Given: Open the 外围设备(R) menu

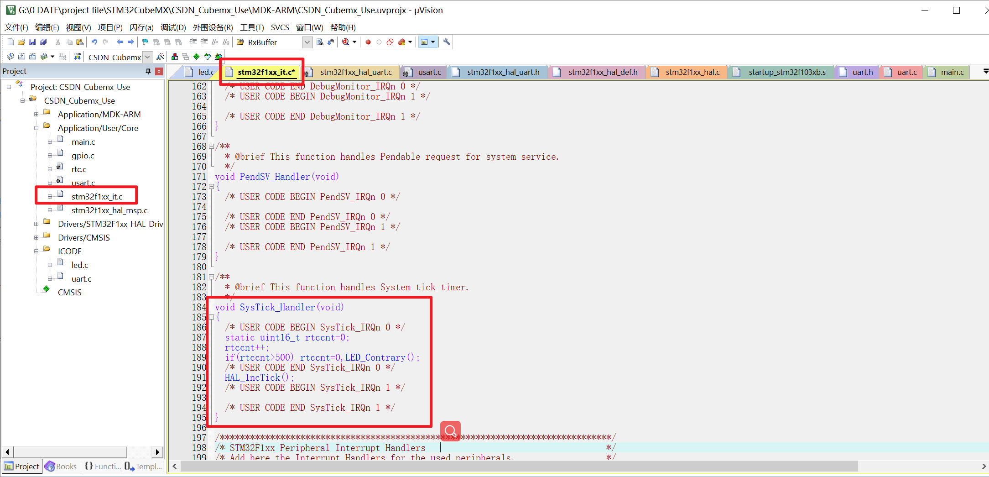Looking at the screenshot, I should 213,27.
